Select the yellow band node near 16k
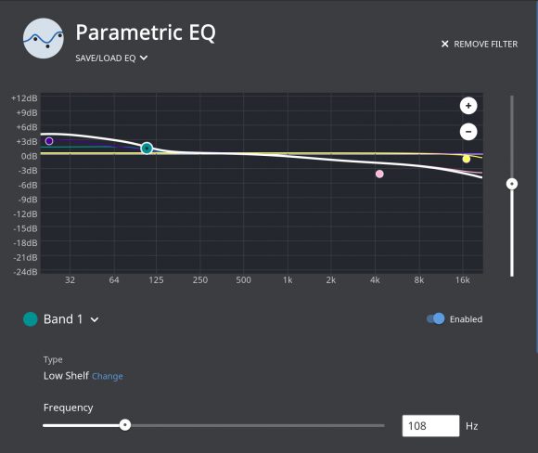538x453 pixels. (x=466, y=159)
